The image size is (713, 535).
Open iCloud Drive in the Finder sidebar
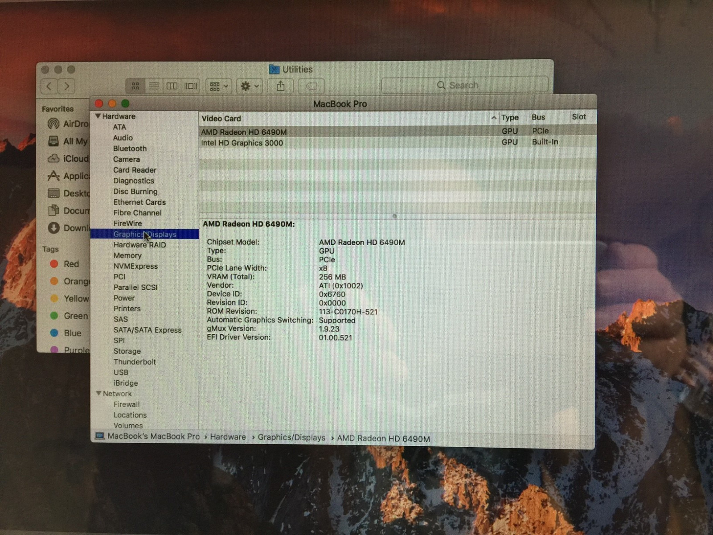click(x=69, y=158)
